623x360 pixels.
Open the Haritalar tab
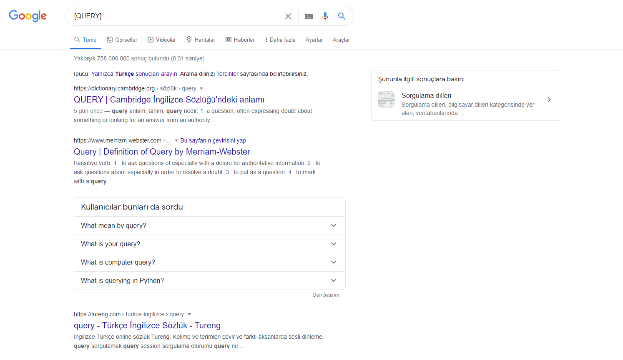[x=201, y=40]
